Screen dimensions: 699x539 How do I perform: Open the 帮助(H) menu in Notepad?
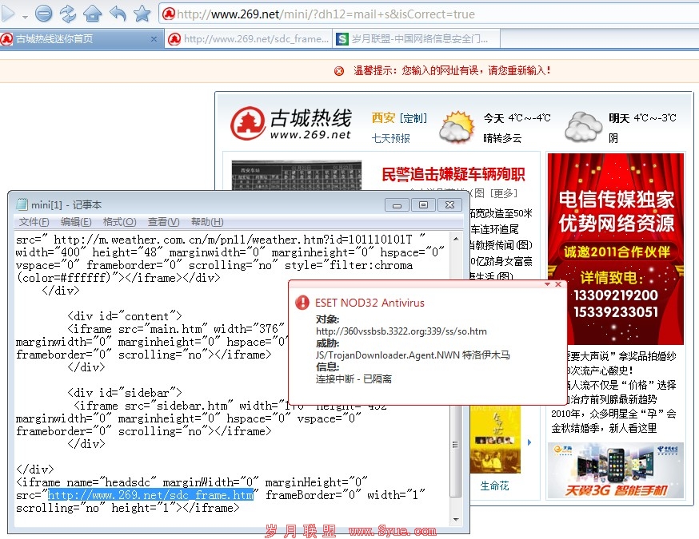[x=207, y=222]
